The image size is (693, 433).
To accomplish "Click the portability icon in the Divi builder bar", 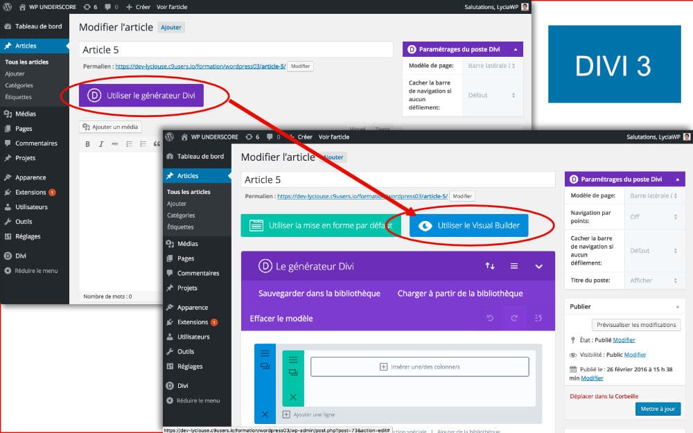I will point(537,317).
